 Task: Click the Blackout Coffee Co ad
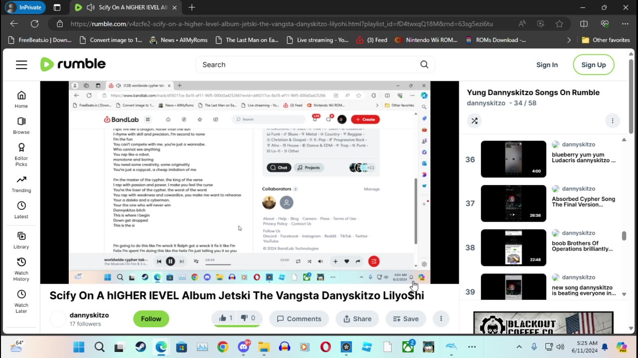(543, 323)
